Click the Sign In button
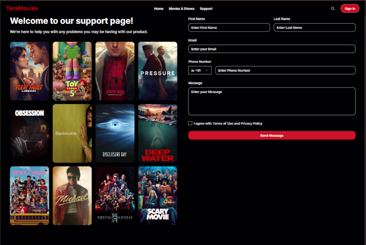Image resolution: width=366 pixels, height=245 pixels. point(350,9)
